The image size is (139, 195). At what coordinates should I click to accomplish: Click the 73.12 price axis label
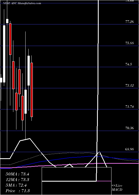pos(130,86)
